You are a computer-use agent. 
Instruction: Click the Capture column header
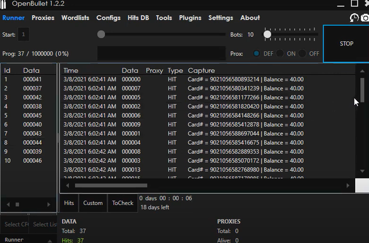click(x=201, y=70)
